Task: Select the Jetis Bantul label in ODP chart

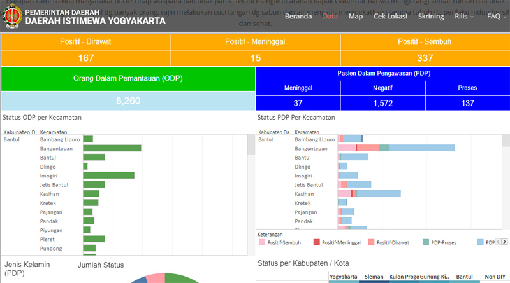Action: 54,184
